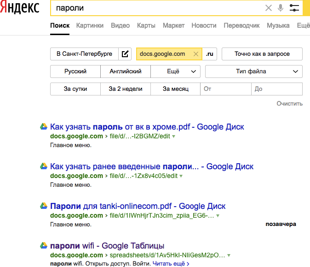Open the 'пароли wifi' Google Sheets result
This screenshot has height=267, width=310.
point(107,246)
